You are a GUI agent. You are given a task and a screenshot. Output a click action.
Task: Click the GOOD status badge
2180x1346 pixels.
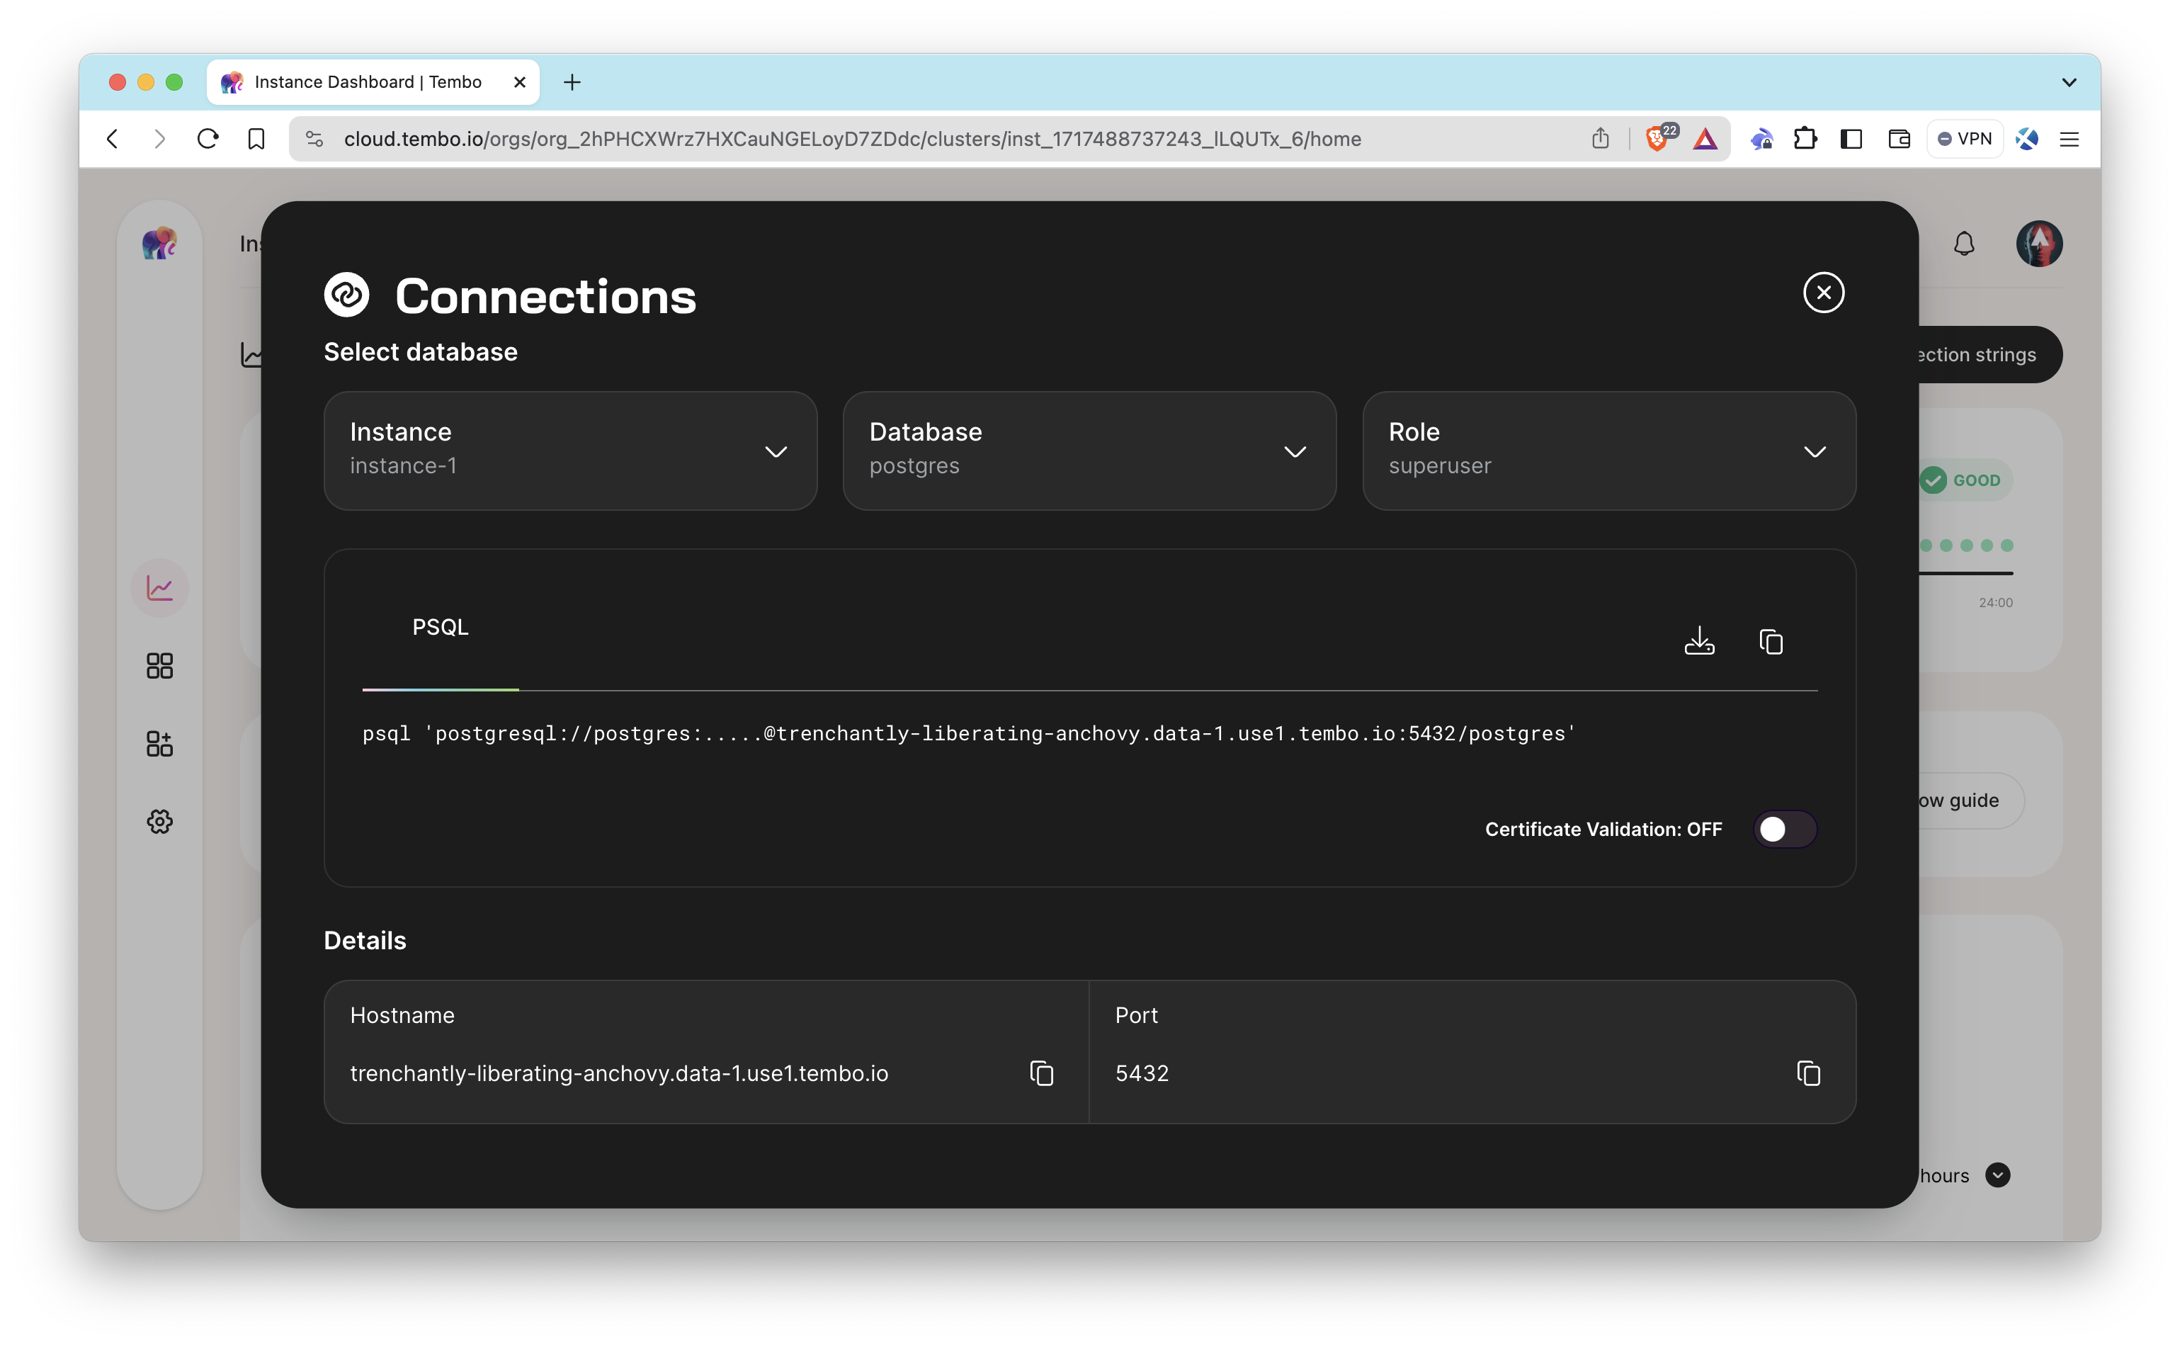pyautogui.click(x=1964, y=480)
